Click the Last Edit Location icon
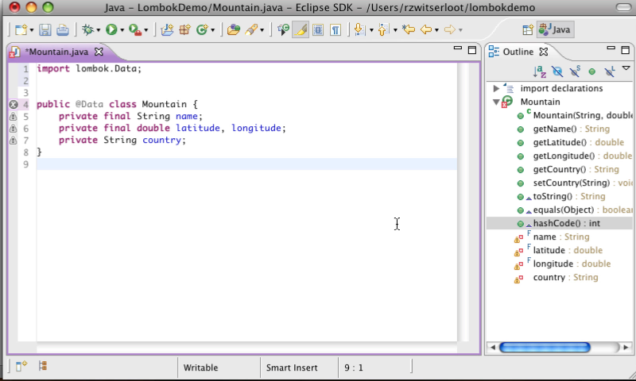 tap(409, 30)
